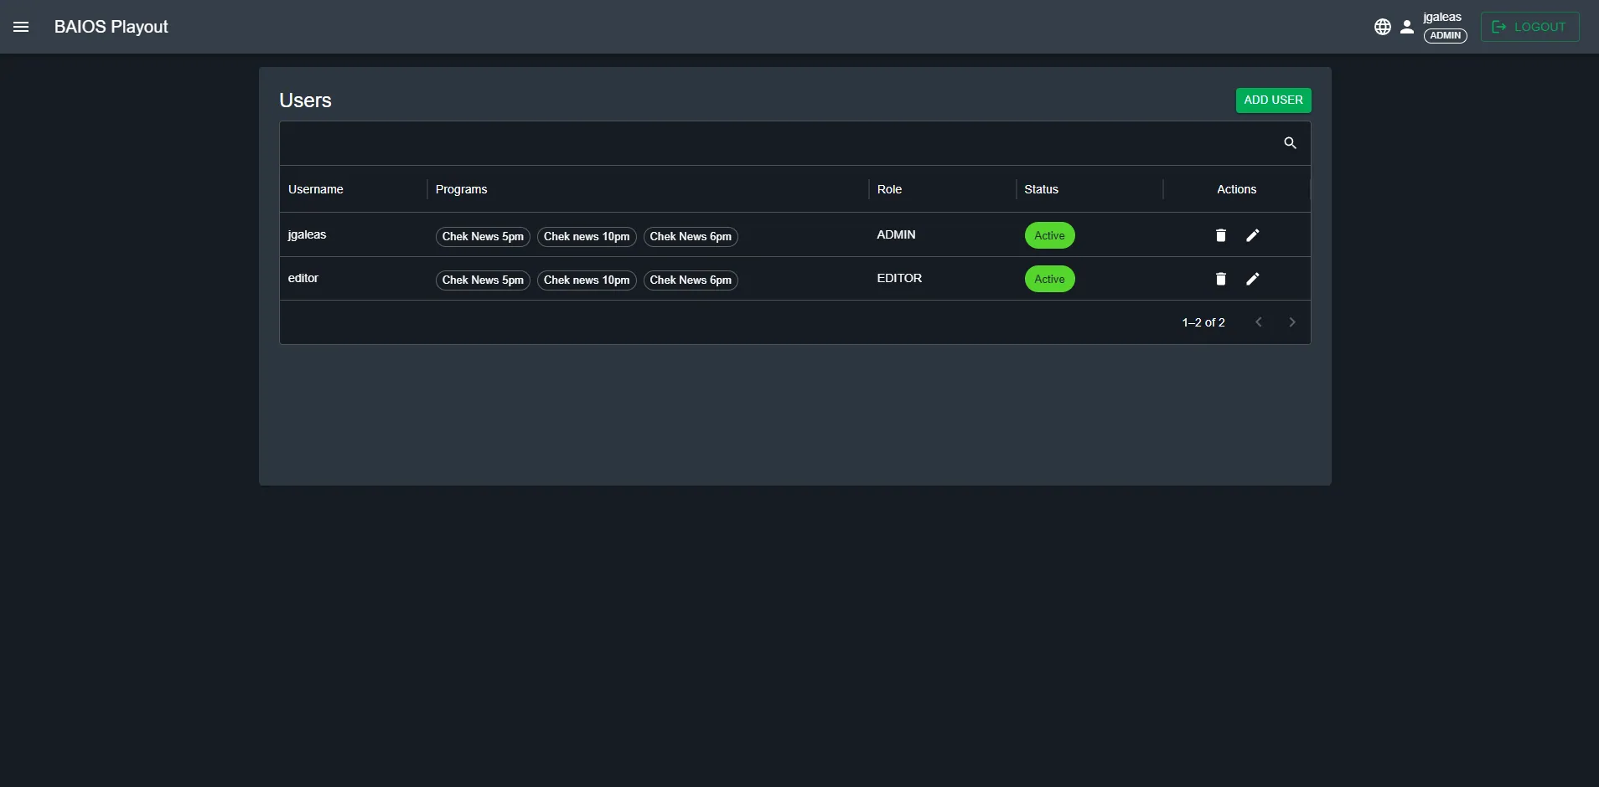
Task: Click Chek news 10pm chip for editor
Action: click(x=587, y=280)
